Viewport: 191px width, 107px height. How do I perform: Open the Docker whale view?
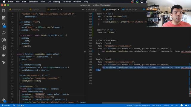[x=4, y=55]
